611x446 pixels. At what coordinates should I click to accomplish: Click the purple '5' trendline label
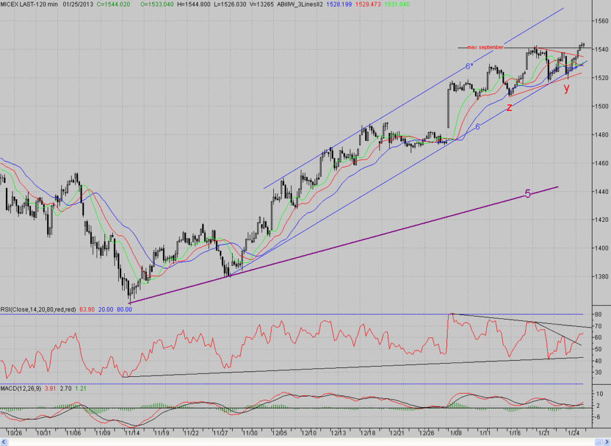pos(527,194)
